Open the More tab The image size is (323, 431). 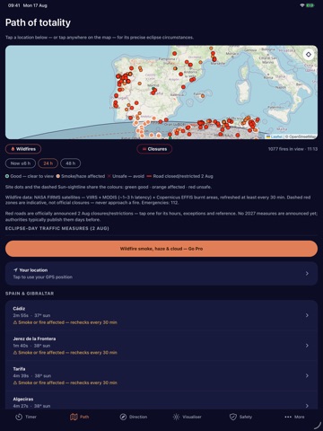(x=294, y=417)
